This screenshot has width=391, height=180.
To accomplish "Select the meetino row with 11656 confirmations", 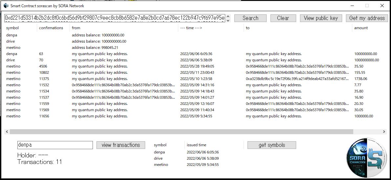I will 196,116.
